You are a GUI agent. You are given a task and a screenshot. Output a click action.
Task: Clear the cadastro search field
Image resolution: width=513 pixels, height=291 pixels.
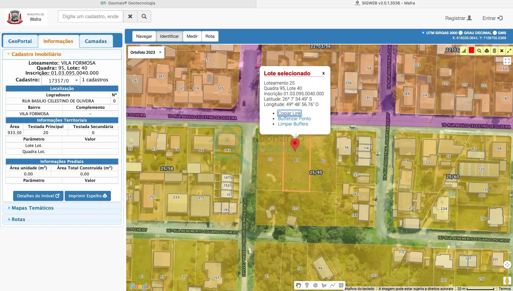[x=130, y=17]
